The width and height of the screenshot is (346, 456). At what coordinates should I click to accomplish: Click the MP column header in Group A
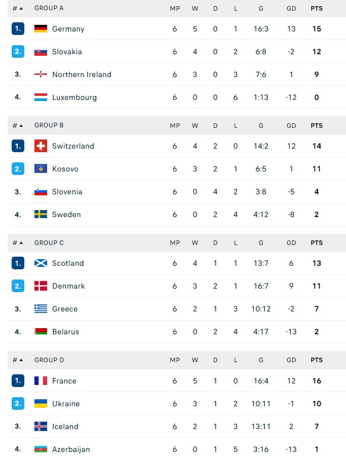pos(174,8)
